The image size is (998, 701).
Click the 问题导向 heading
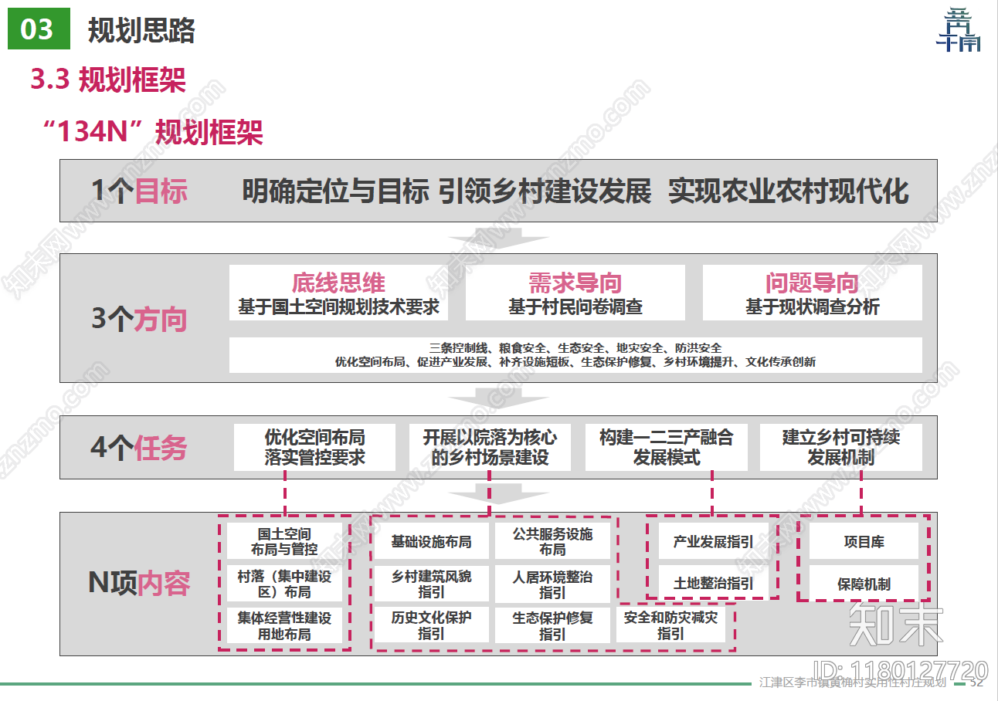point(812,283)
